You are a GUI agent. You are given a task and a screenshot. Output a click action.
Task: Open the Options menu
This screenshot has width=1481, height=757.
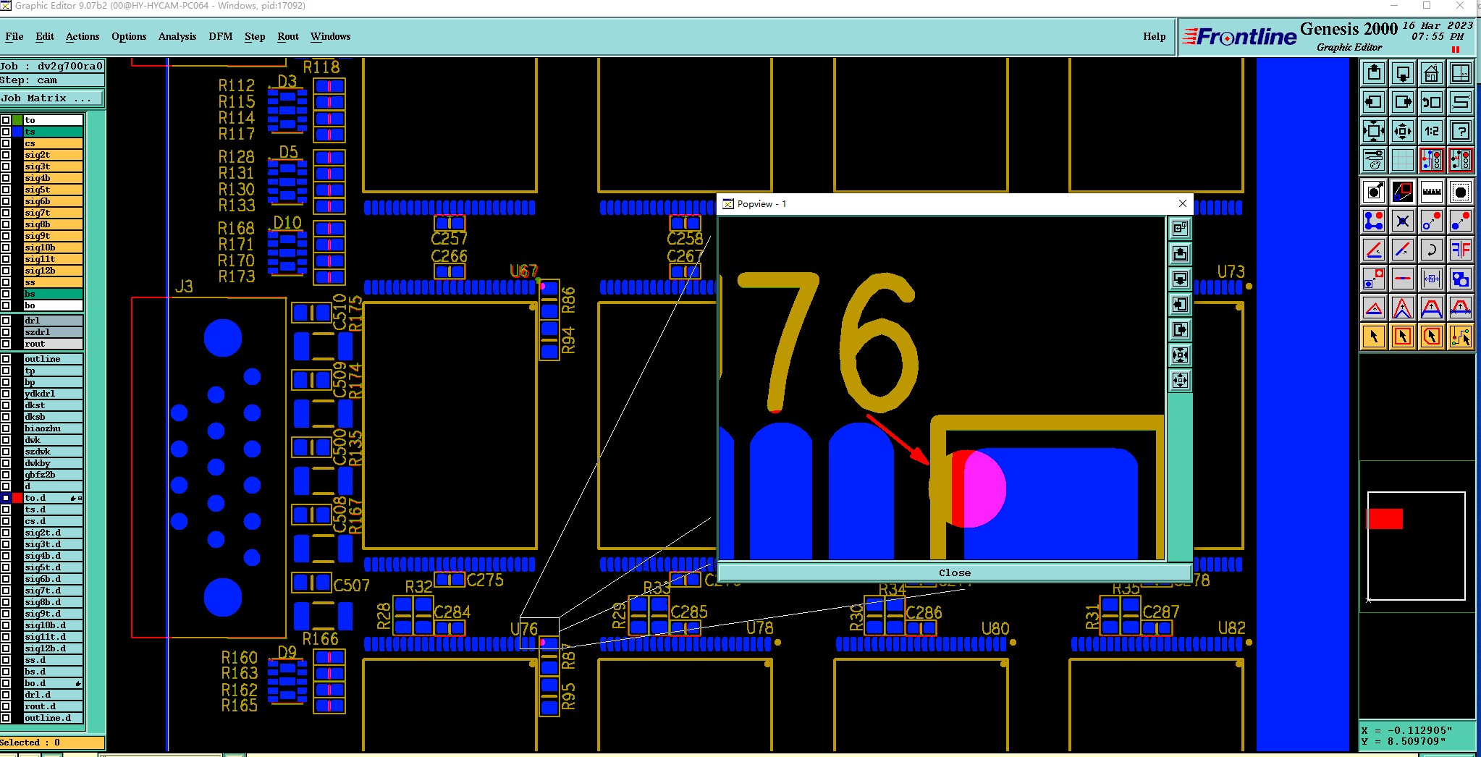[x=129, y=36]
